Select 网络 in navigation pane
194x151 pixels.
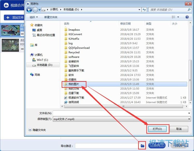(x=35, y=75)
